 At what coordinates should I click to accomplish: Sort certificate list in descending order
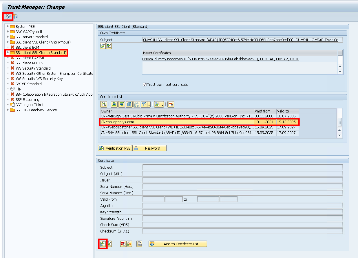pyautogui.click(x=122, y=104)
